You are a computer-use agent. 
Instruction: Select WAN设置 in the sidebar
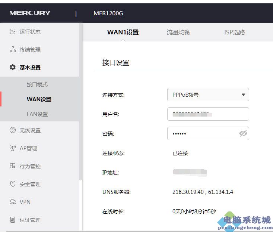39,99
